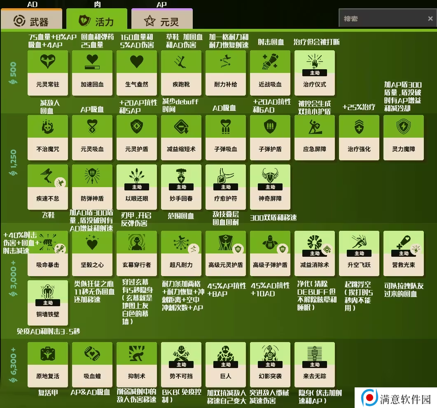Select the 疾速不怠 item
437x408 pixels.
[48, 187]
